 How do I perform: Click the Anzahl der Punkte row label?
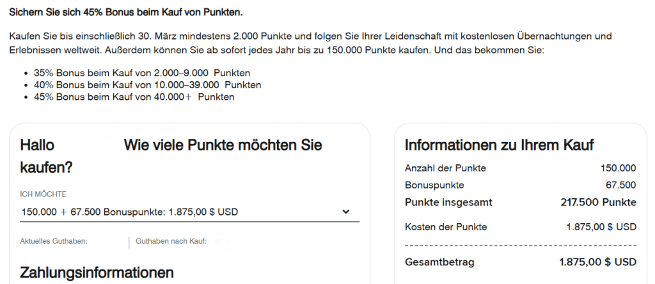[445, 168]
